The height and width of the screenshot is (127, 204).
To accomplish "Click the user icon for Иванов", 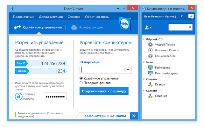I will pyautogui.click(x=151, y=85).
